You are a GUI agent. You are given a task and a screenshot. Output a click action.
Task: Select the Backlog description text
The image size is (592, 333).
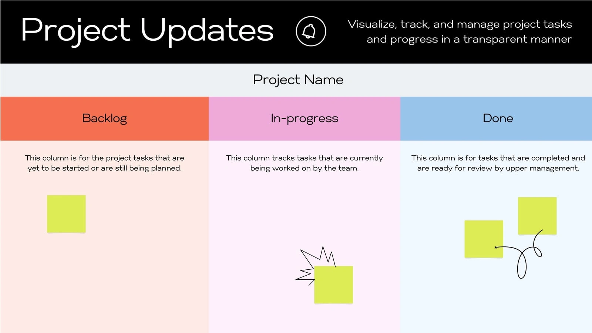click(105, 163)
